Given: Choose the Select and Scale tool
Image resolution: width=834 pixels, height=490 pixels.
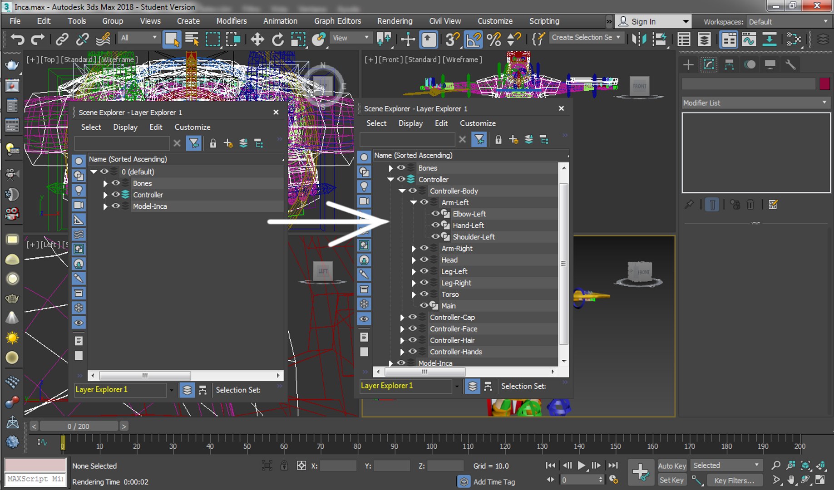Looking at the screenshot, I should (298, 39).
